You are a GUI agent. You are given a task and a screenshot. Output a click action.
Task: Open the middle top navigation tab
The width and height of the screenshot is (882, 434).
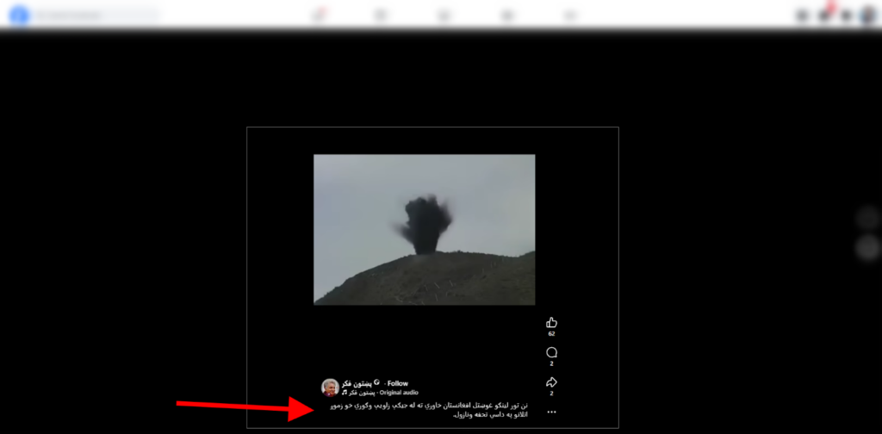pos(444,15)
